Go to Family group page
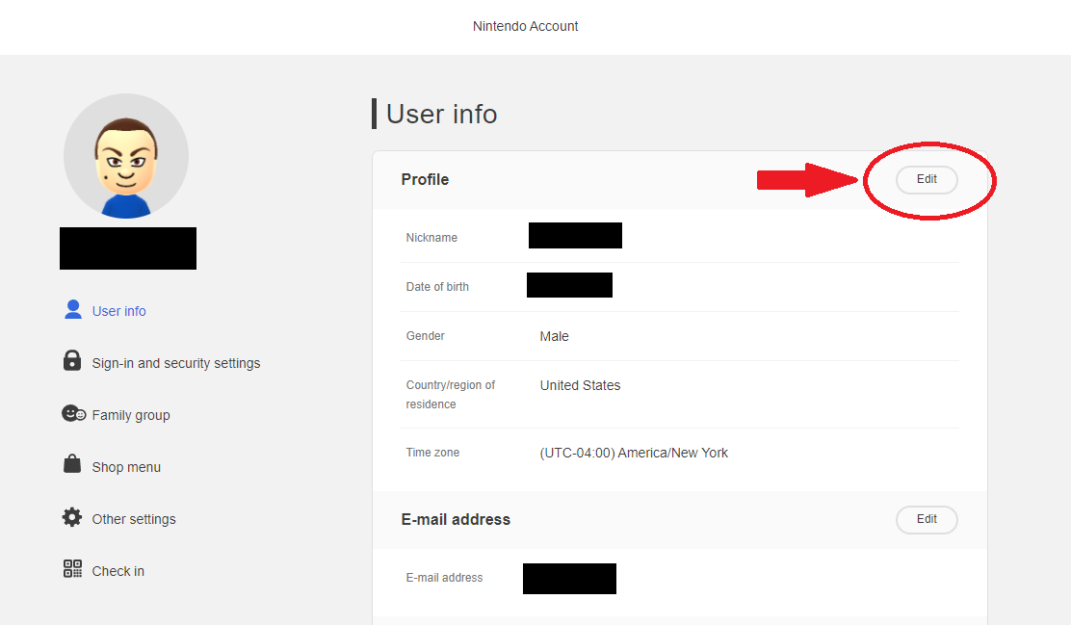Screen dimensions: 1071x625 click(131, 415)
